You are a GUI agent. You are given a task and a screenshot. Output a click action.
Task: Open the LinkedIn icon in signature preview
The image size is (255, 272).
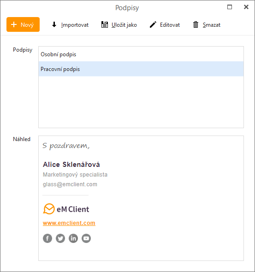coord(73,238)
